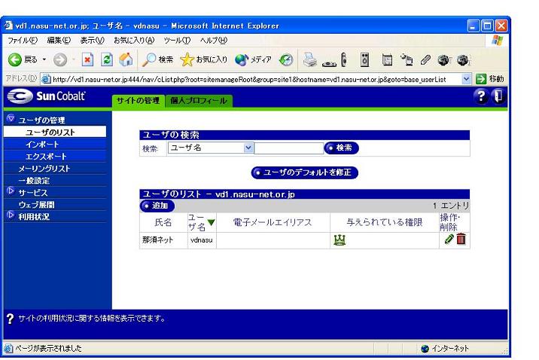Expand the サービス section arrow
539x360 pixels.
(11, 191)
